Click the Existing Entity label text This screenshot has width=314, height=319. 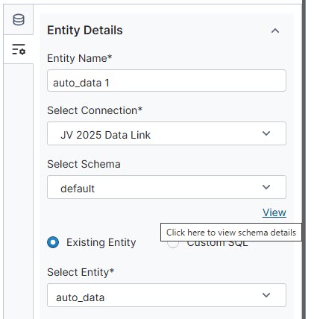(101, 242)
